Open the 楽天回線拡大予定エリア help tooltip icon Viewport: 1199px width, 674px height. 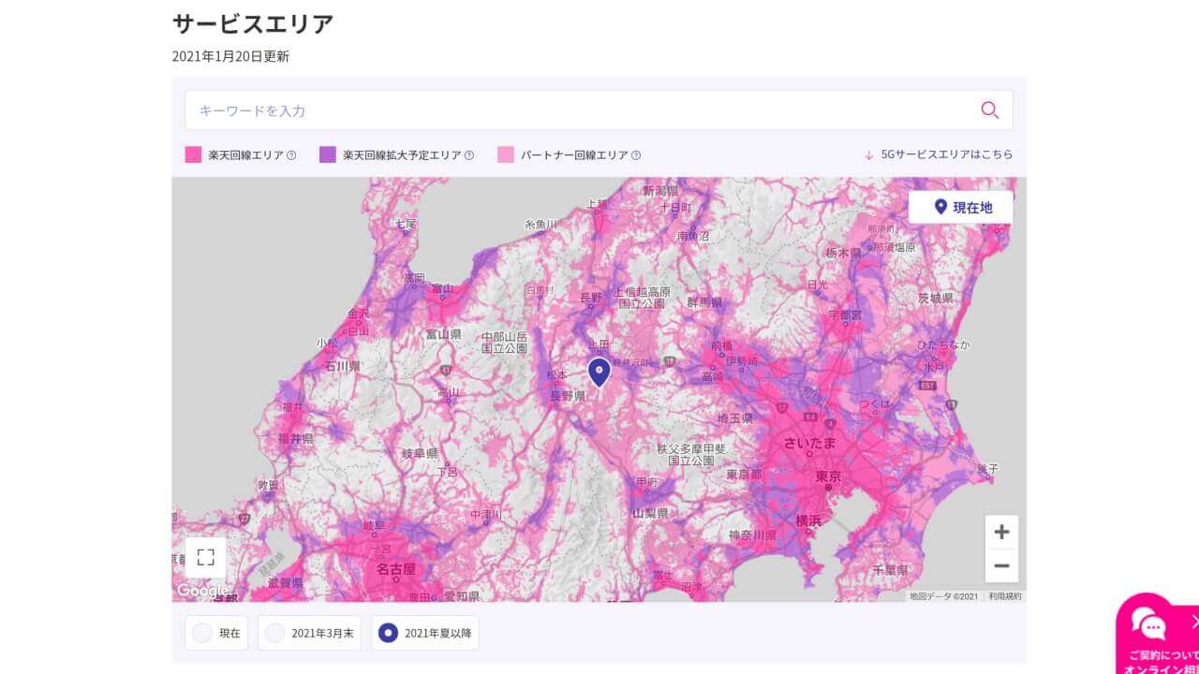coord(470,154)
